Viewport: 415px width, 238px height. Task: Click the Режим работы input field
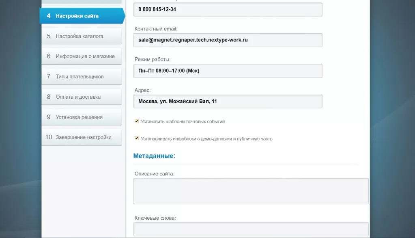[228, 71]
